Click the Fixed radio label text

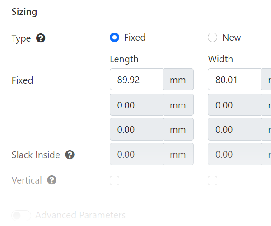click(x=135, y=38)
